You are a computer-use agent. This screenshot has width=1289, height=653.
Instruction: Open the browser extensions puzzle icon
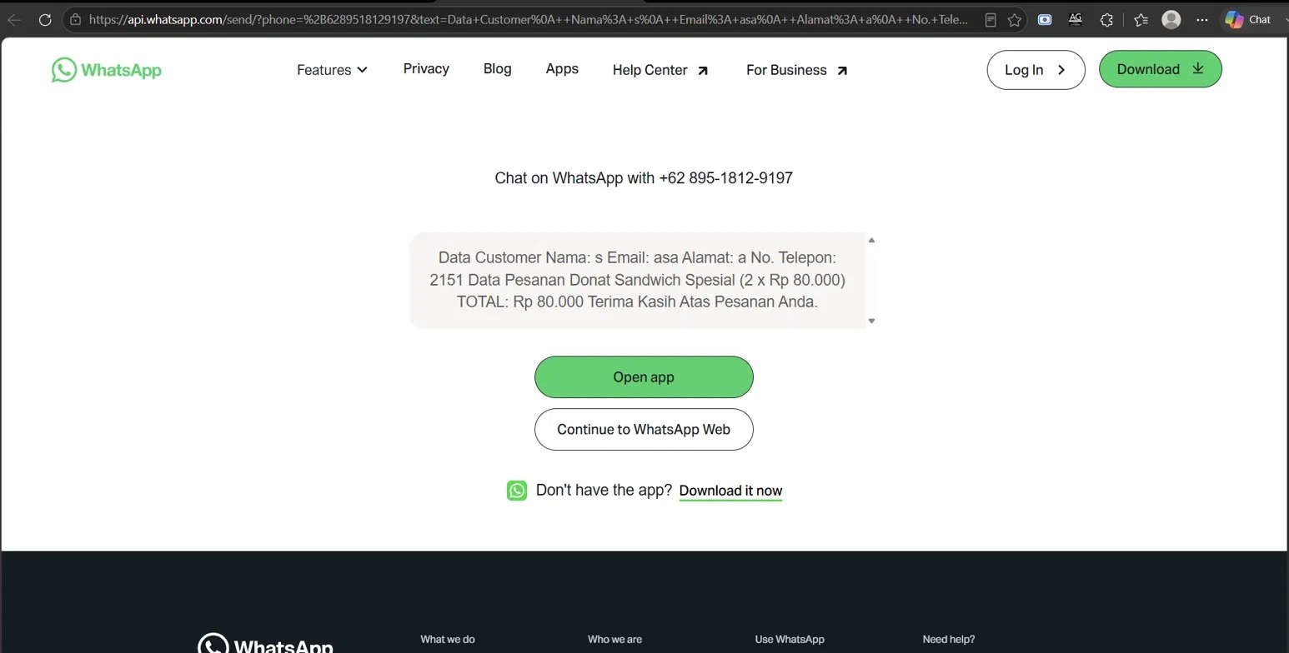pyautogui.click(x=1106, y=20)
